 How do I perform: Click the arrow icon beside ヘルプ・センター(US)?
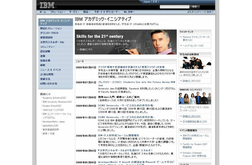181,46
